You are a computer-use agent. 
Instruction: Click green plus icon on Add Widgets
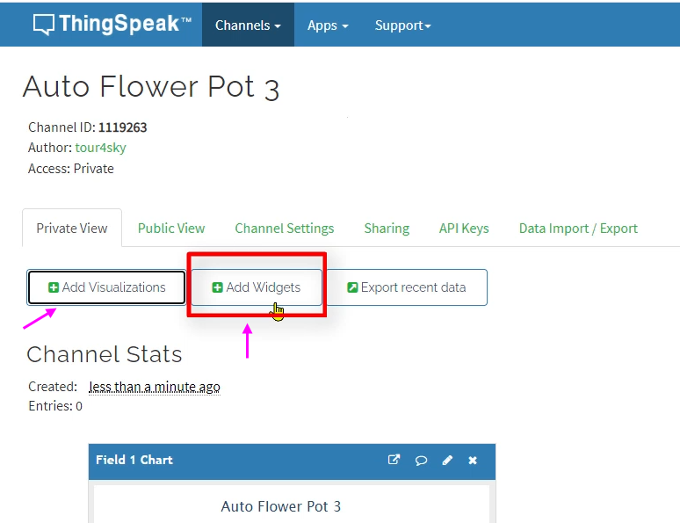click(x=217, y=287)
